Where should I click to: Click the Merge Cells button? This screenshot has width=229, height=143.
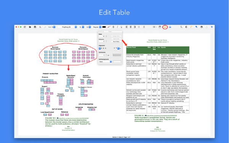pos(116,36)
